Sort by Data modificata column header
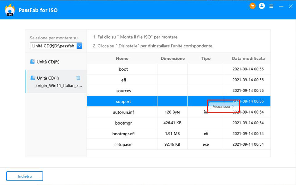Viewport: 296px width, 185px height. click(x=248, y=58)
